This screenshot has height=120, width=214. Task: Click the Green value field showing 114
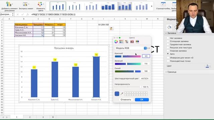tap(146, 64)
